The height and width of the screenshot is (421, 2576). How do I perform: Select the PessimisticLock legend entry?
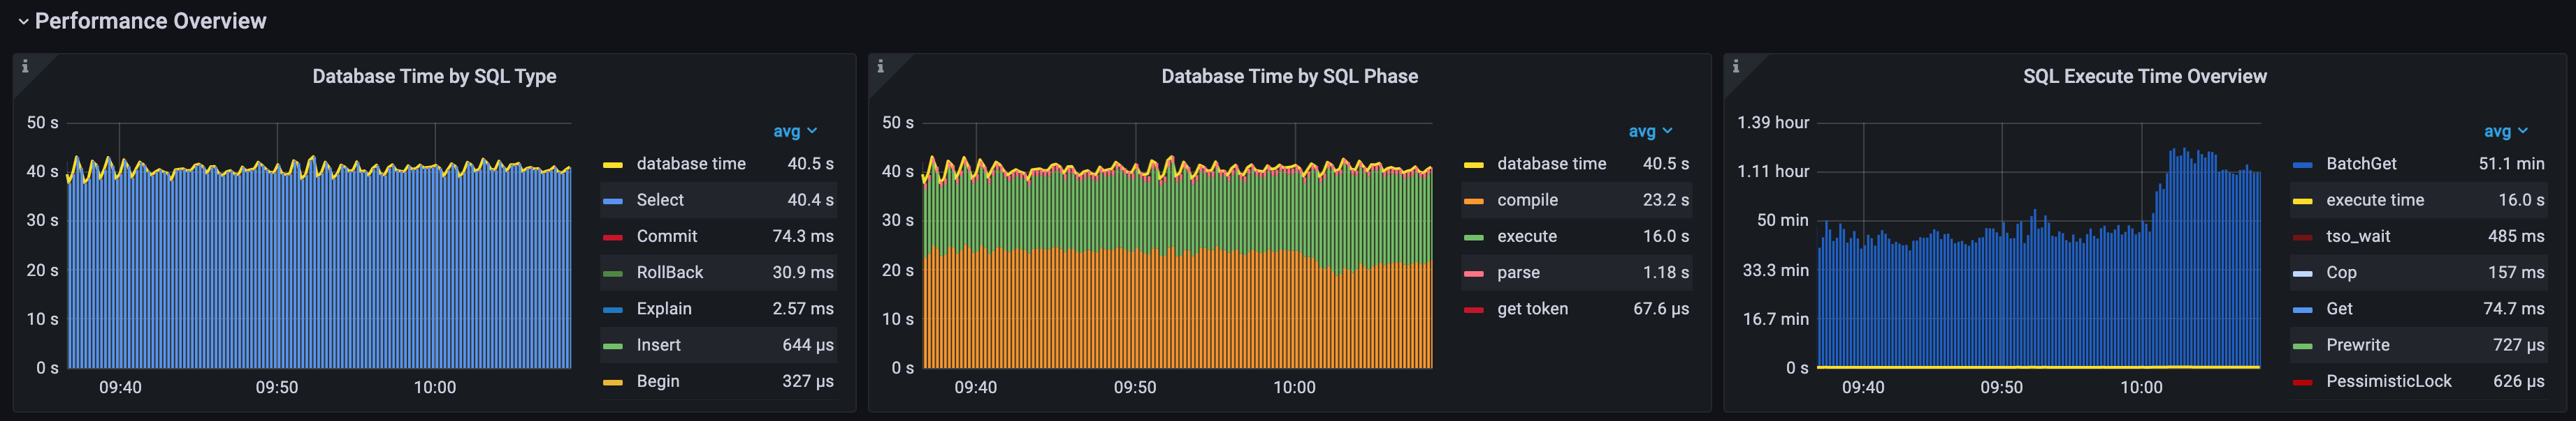(x=2388, y=381)
